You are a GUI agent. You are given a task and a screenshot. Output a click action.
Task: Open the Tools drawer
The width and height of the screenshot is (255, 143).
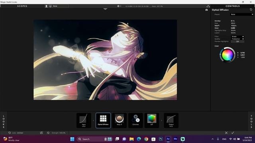251,122
